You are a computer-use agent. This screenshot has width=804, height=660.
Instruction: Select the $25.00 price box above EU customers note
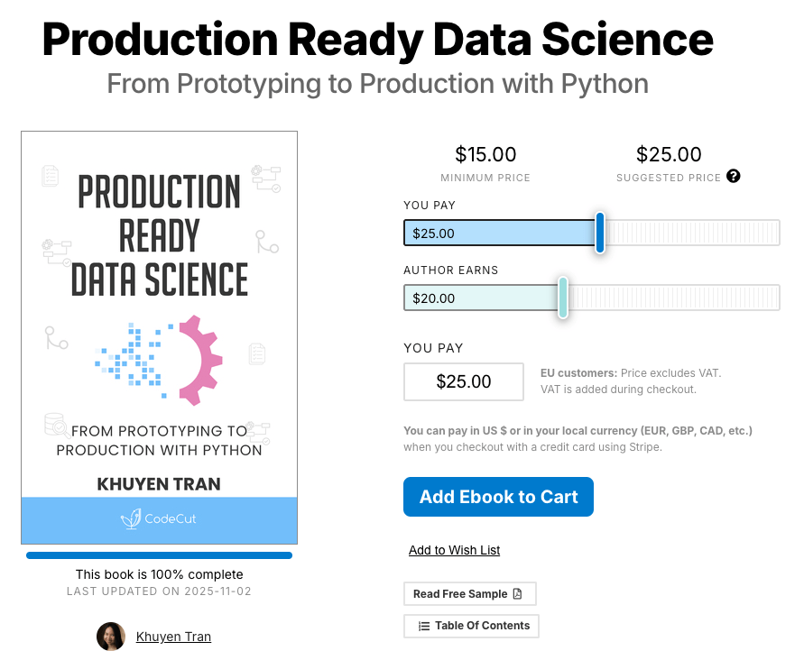point(463,381)
